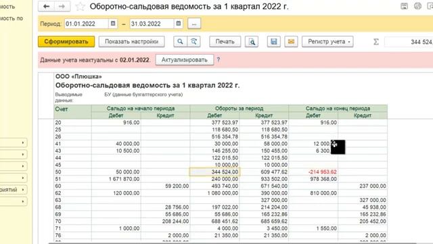Add report to favorites with the star
The width and height of the screenshot is (433, 244).
[x=80, y=7]
